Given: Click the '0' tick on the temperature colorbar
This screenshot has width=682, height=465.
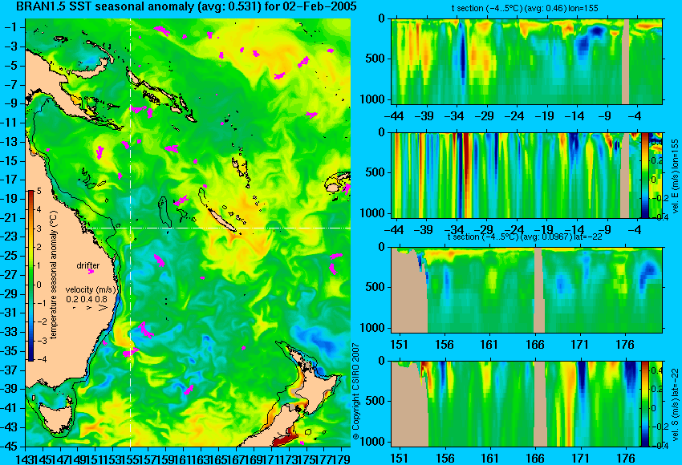Looking at the screenshot, I should (x=39, y=285).
